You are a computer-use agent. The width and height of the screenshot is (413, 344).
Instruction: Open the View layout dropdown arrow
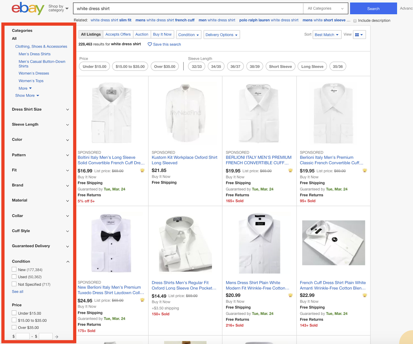click(363, 34)
